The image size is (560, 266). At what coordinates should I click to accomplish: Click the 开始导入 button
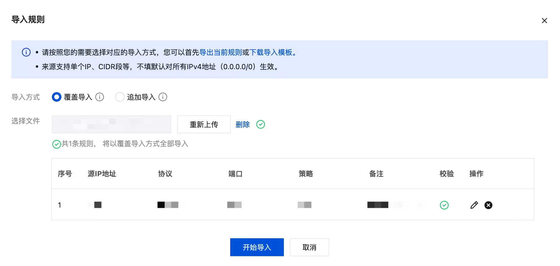coord(257,247)
